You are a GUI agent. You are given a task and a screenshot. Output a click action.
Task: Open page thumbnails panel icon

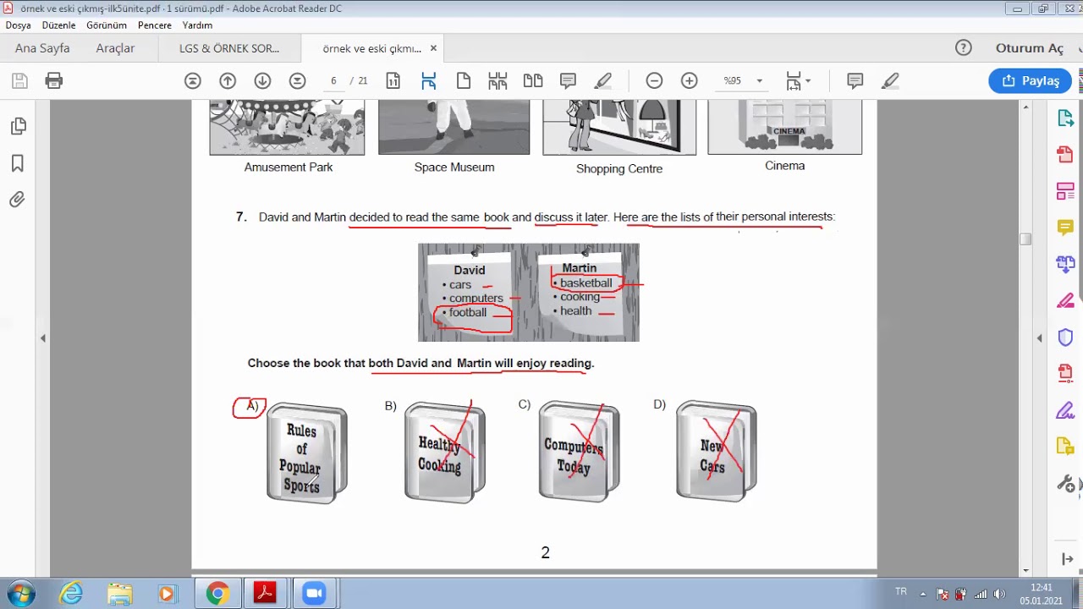18,126
